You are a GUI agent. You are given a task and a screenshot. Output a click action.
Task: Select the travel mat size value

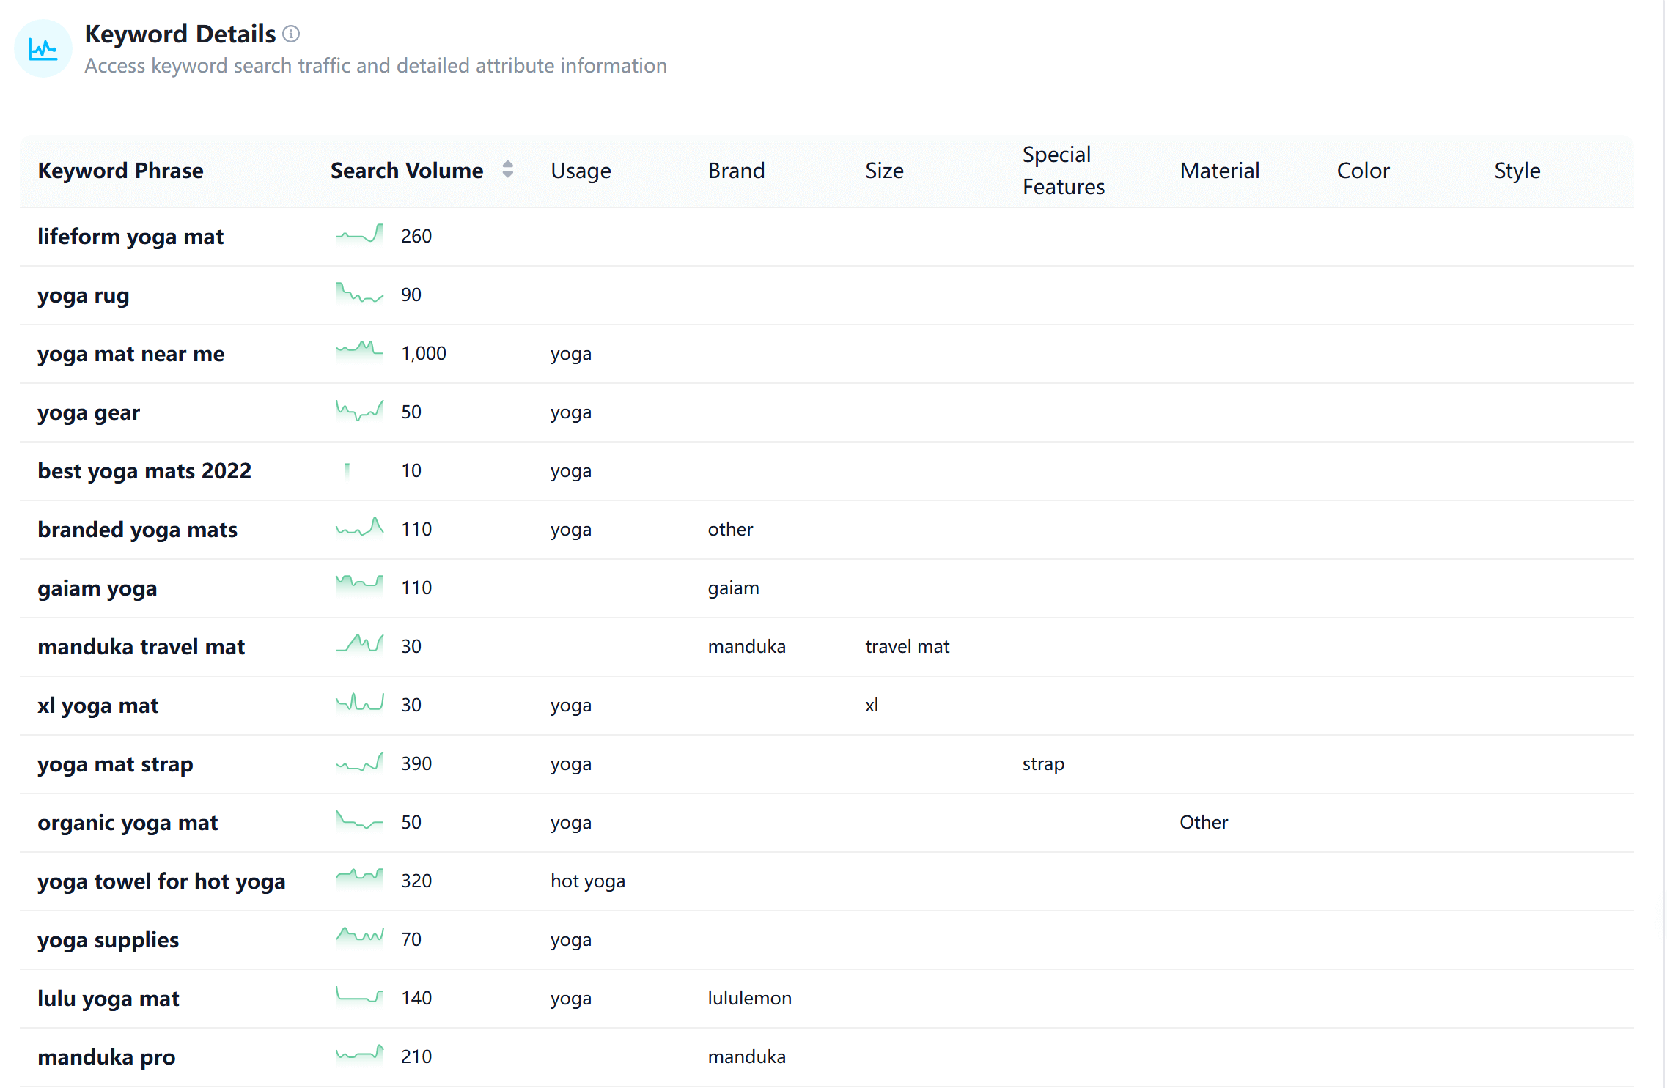click(x=907, y=646)
